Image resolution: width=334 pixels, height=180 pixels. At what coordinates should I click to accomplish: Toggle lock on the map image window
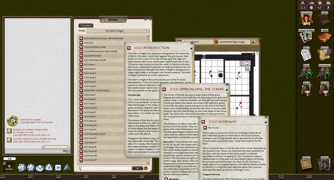[x=253, y=42]
